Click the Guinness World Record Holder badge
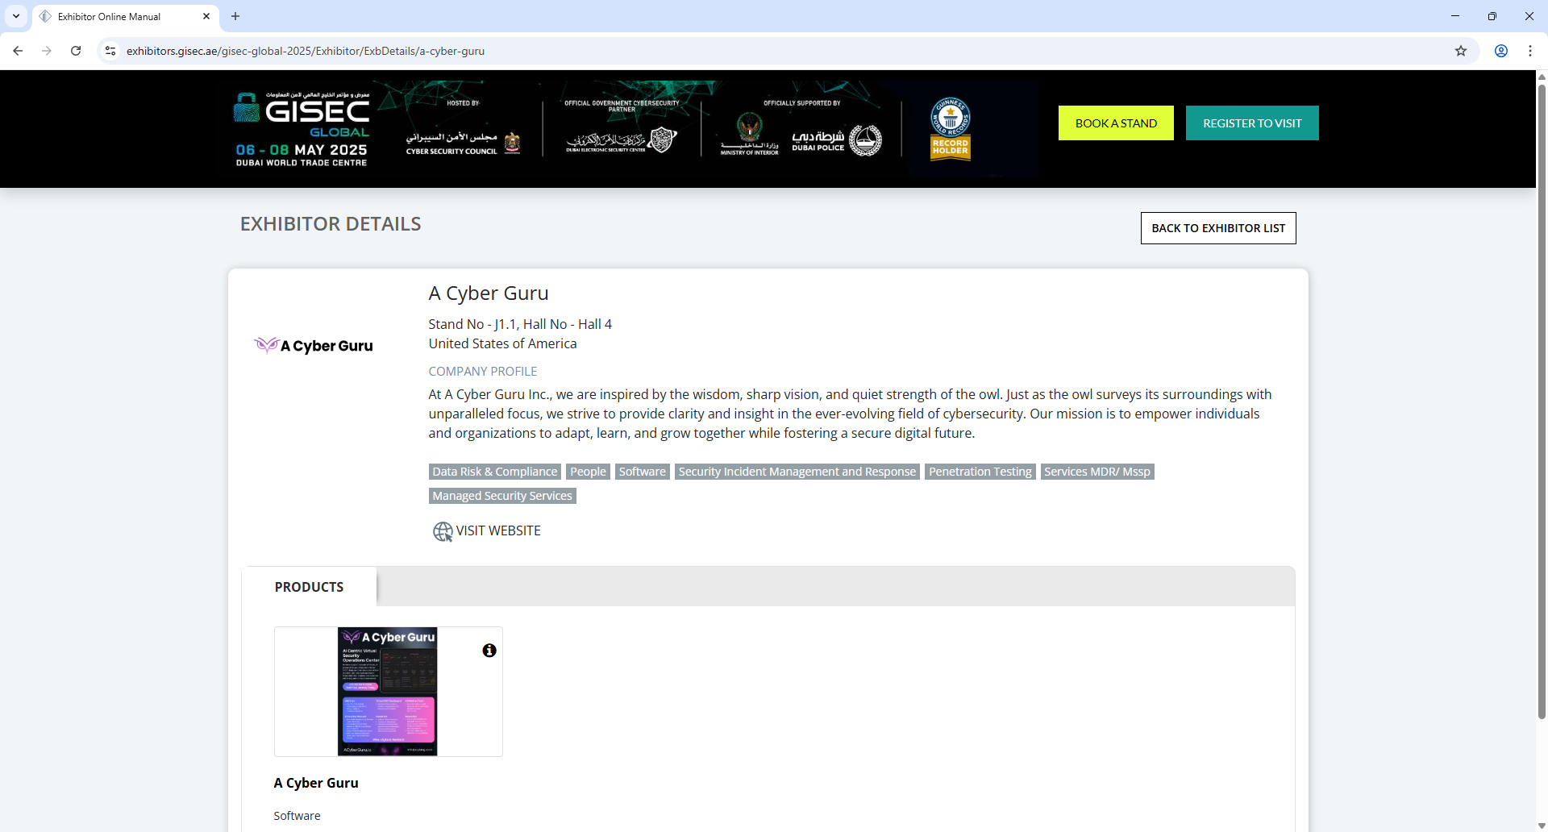The height and width of the screenshot is (832, 1548). pyautogui.click(x=951, y=128)
